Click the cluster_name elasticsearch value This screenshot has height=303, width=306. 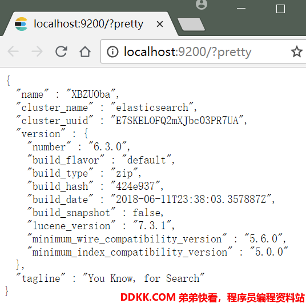click(152, 107)
